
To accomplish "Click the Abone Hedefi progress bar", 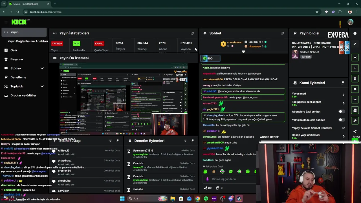I will (x=310, y=142).
